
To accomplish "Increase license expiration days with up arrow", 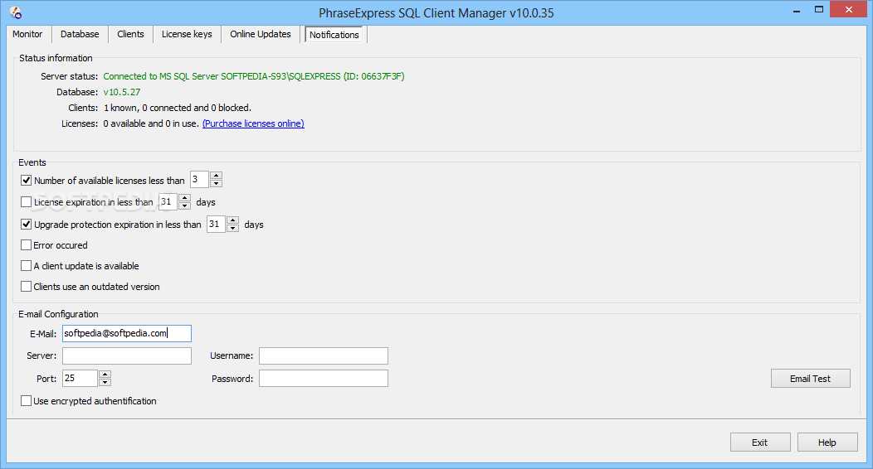I will 185,198.
